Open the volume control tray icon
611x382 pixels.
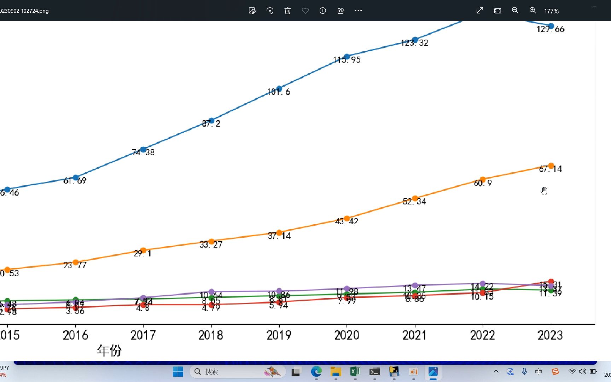(x=582, y=371)
